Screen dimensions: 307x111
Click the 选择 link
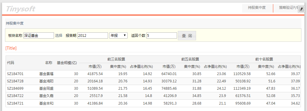pos(58,35)
